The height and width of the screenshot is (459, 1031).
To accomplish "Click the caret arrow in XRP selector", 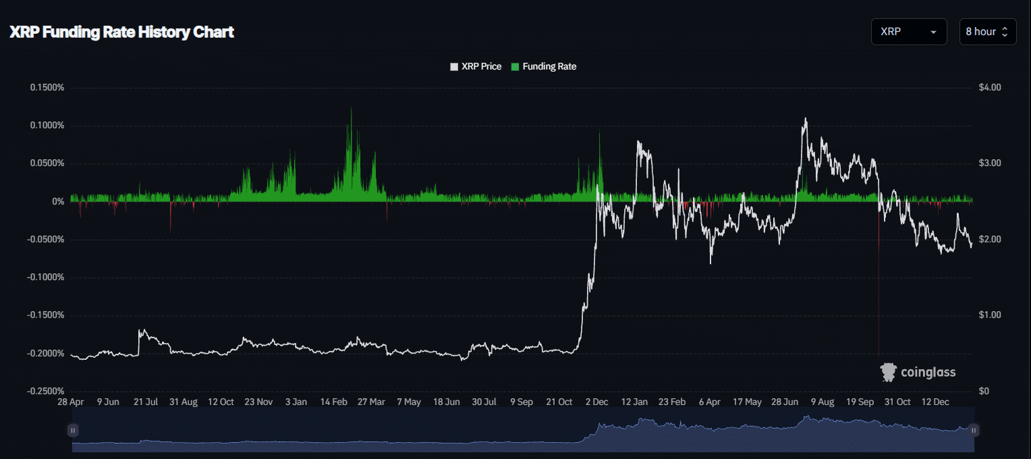I will (933, 32).
